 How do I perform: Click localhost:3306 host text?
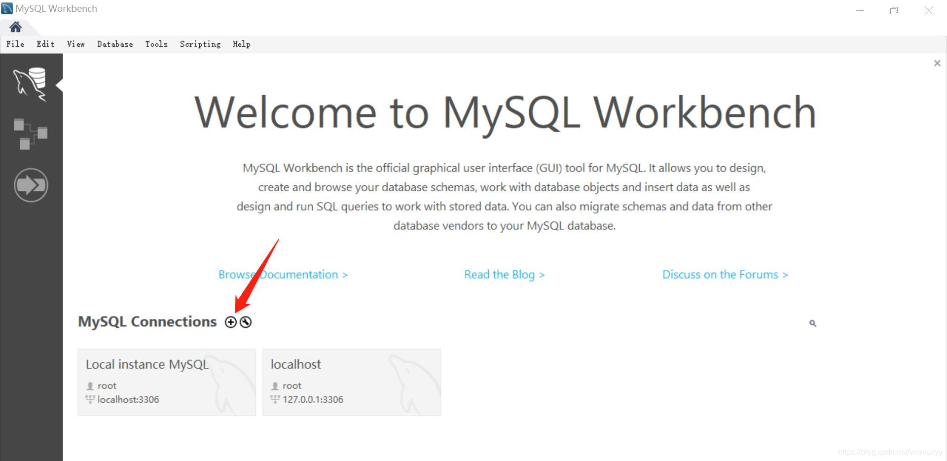coord(128,399)
